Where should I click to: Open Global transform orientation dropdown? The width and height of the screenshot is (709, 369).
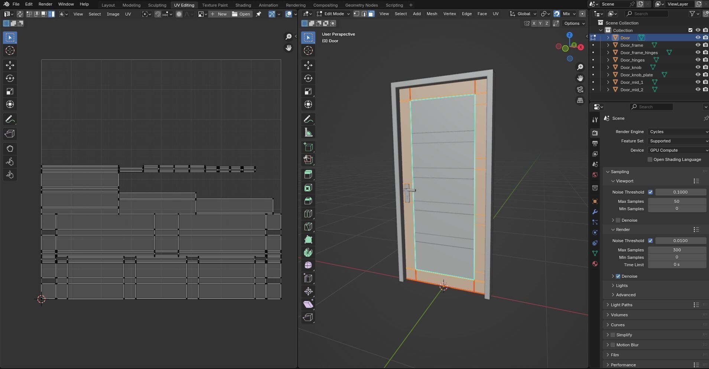coord(523,14)
